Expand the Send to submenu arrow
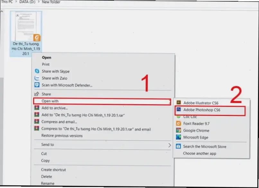The width and height of the screenshot is (259, 188). pyautogui.click(x=170, y=145)
